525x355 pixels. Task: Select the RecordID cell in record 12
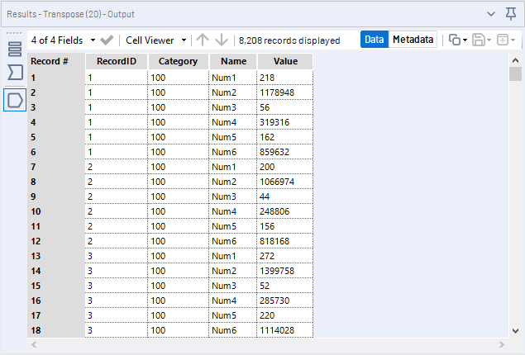point(117,241)
